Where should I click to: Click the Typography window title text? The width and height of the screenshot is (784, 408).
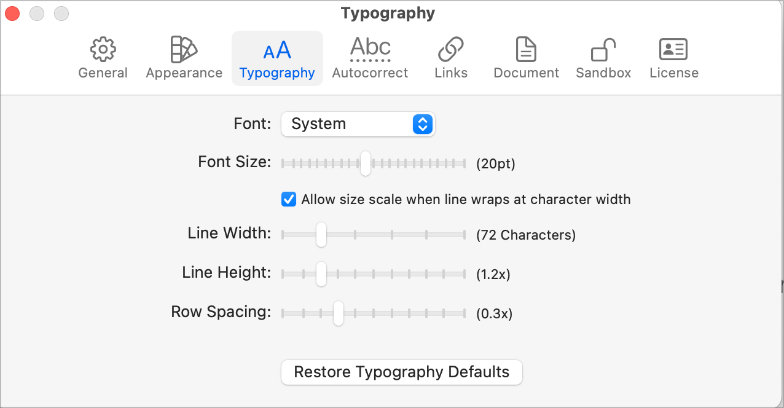[388, 13]
